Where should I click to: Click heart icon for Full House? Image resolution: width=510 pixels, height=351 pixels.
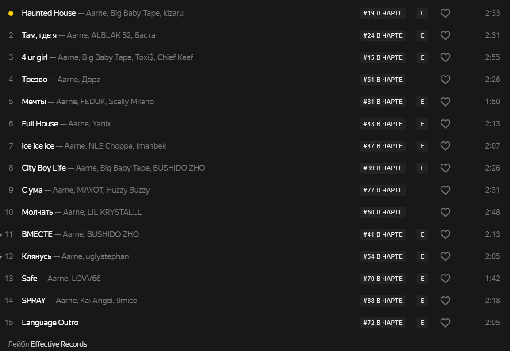[x=445, y=124]
